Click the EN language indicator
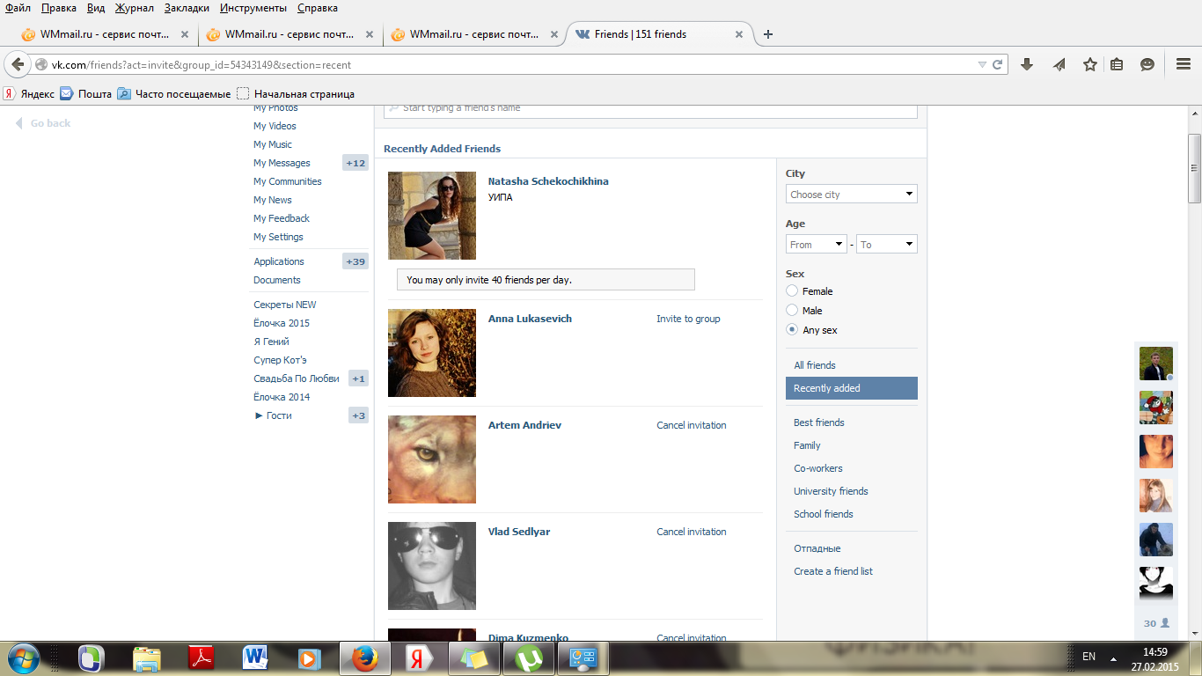 point(1088,657)
